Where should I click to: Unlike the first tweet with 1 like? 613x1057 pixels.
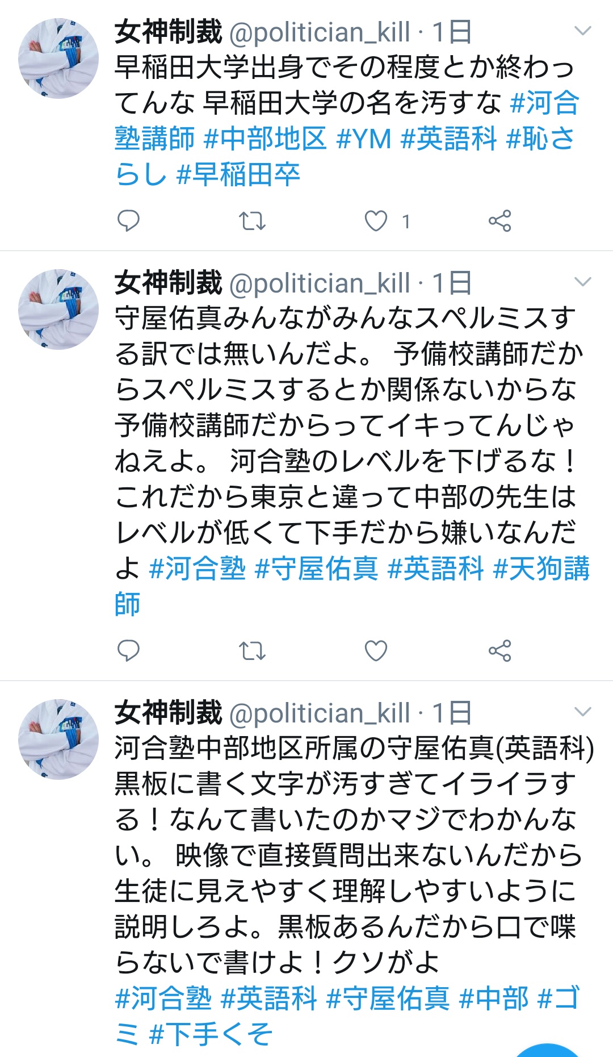376,221
